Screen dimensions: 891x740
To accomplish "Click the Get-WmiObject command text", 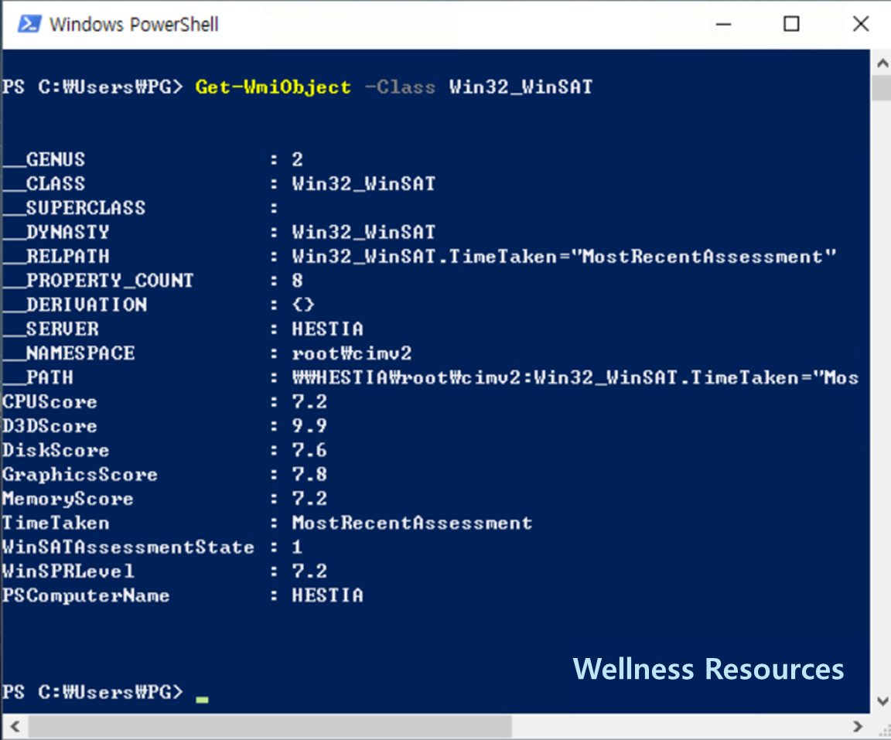I will click(273, 87).
